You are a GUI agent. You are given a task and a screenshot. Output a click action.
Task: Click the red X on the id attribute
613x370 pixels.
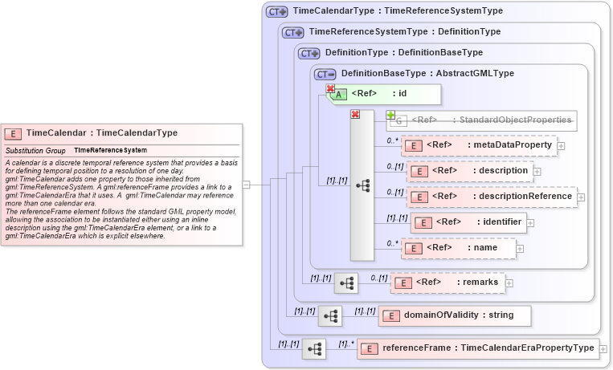[330, 89]
